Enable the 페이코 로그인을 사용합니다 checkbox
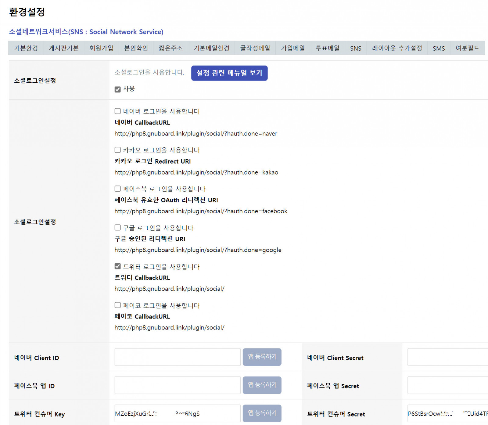488x425 pixels. [117, 305]
